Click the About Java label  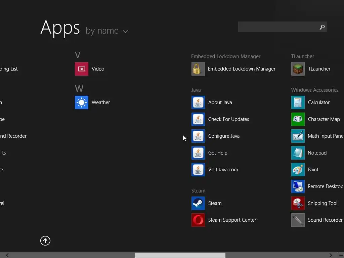(x=220, y=102)
